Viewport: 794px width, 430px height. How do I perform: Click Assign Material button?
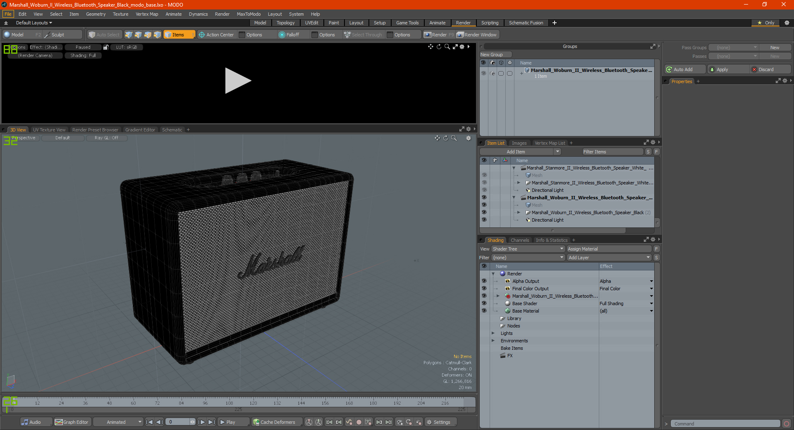pos(609,249)
